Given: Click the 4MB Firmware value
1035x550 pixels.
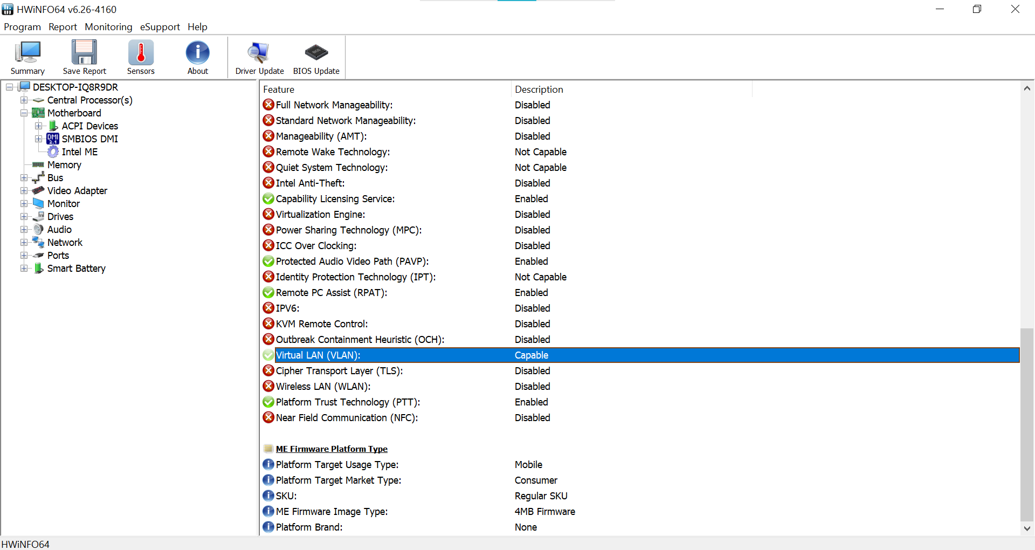Looking at the screenshot, I should click(544, 511).
